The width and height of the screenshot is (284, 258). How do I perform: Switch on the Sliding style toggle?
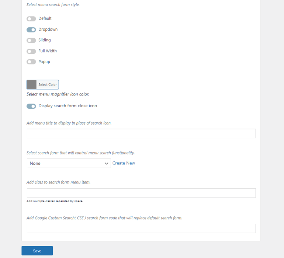point(31,40)
